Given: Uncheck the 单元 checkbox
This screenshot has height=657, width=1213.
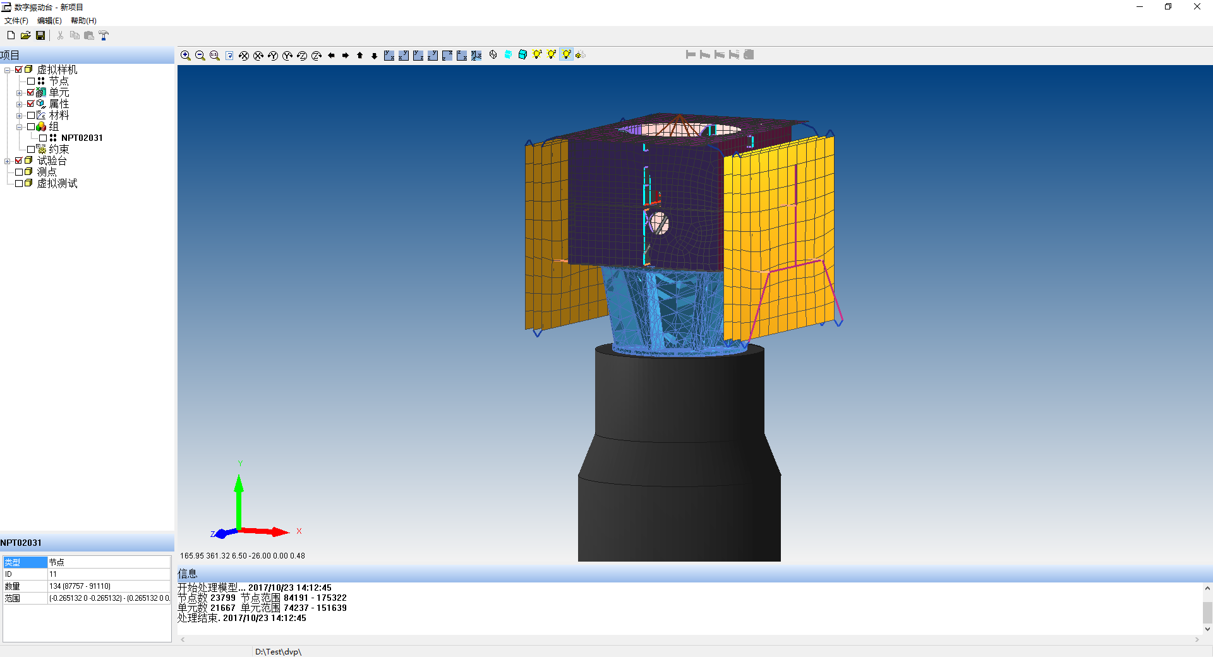Looking at the screenshot, I should (x=31, y=93).
